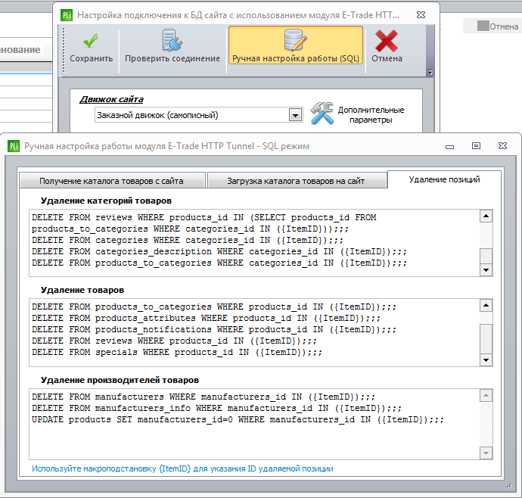
Task: Expand toolbar overflow arrow in settings window
Action: pyautogui.click(x=430, y=72)
